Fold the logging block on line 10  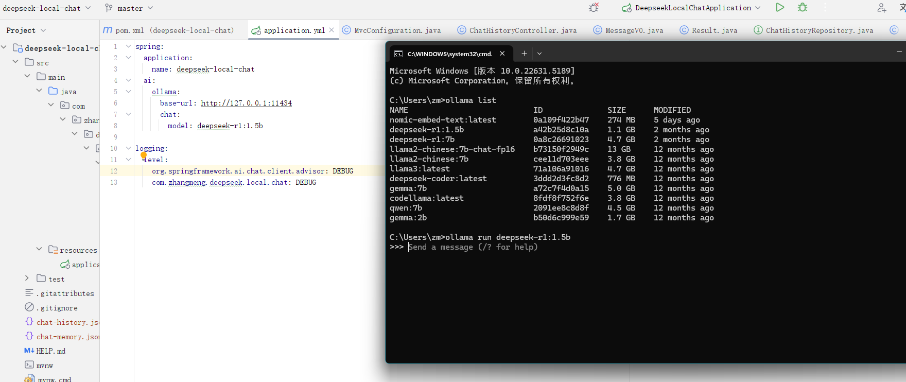pyautogui.click(x=128, y=148)
